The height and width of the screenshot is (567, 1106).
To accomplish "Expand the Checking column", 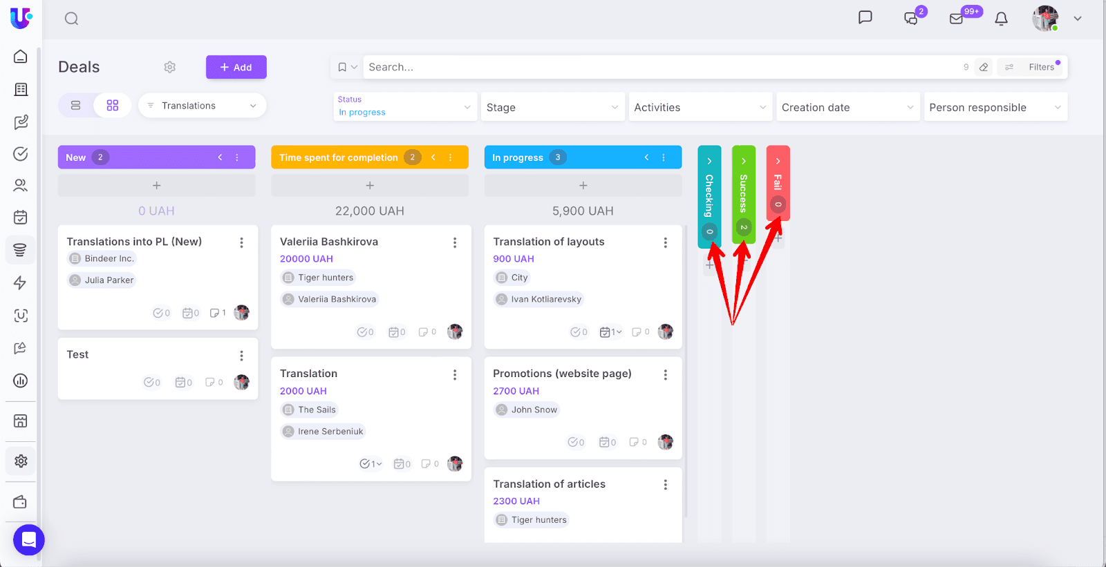I will (709, 161).
